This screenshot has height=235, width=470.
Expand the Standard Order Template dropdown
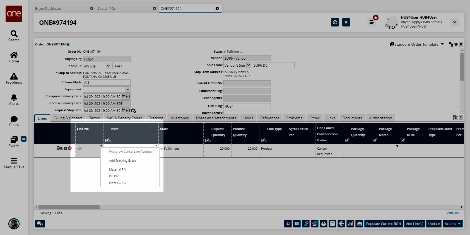442,44
